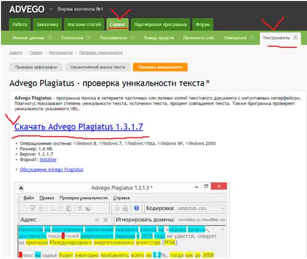Expand the Личные данные submenu plus box
This screenshot has width=307, height=259.
50,37
